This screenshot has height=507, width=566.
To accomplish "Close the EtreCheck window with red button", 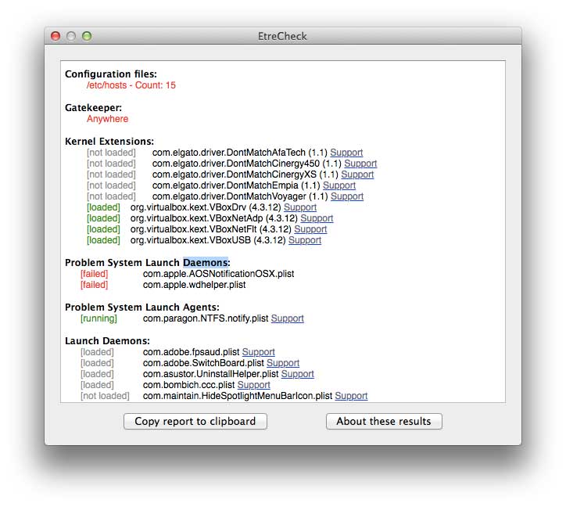I will [x=56, y=36].
